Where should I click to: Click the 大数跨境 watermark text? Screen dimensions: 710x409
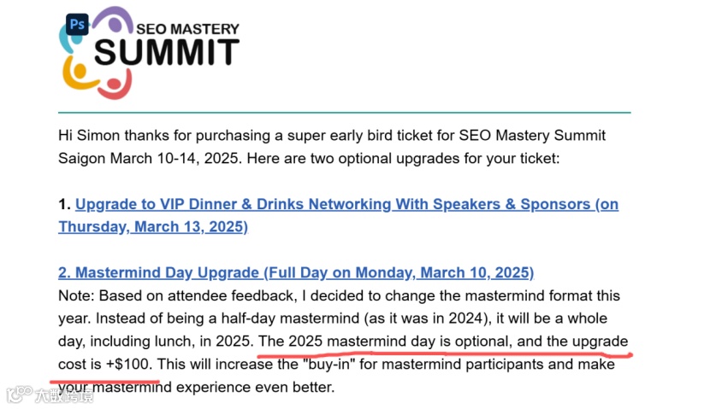(64, 396)
